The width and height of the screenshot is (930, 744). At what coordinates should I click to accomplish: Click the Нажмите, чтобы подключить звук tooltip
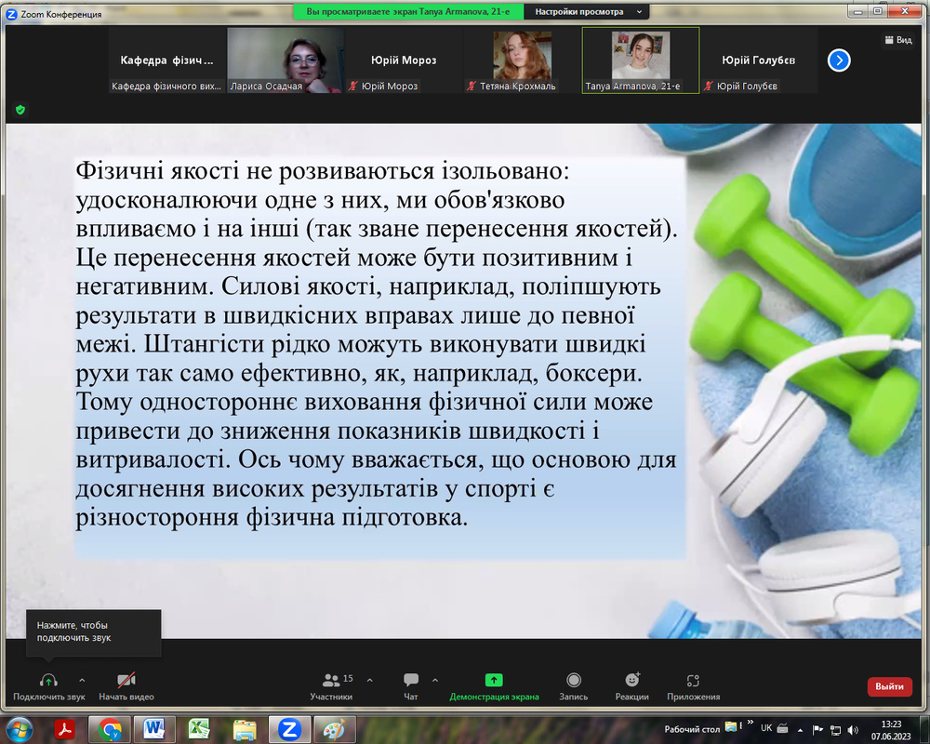point(93,631)
